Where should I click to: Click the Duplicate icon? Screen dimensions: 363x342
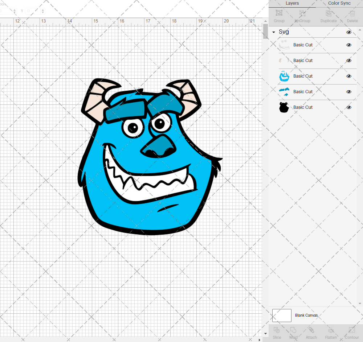click(329, 13)
